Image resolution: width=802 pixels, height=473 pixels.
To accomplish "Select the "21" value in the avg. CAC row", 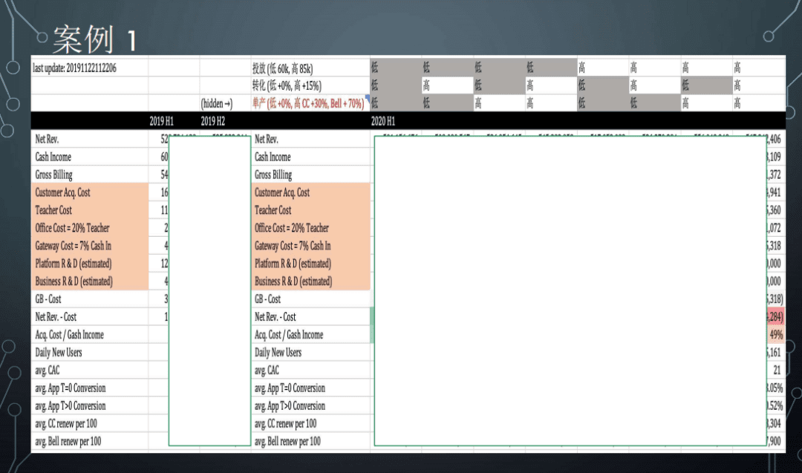I will click(777, 371).
